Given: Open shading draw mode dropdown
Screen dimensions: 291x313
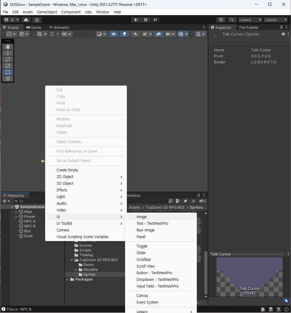Looking at the screenshot, I should coord(101,34).
